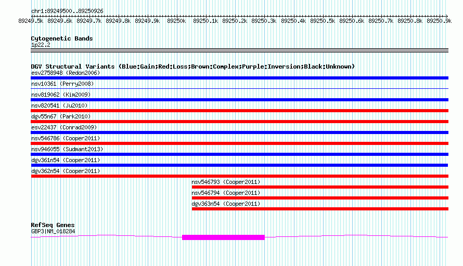
Task: Click the nsv819062 (Kim2009) label
Action: 61,95
